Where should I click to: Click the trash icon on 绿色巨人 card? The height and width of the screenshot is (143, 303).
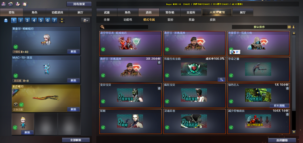287,88
